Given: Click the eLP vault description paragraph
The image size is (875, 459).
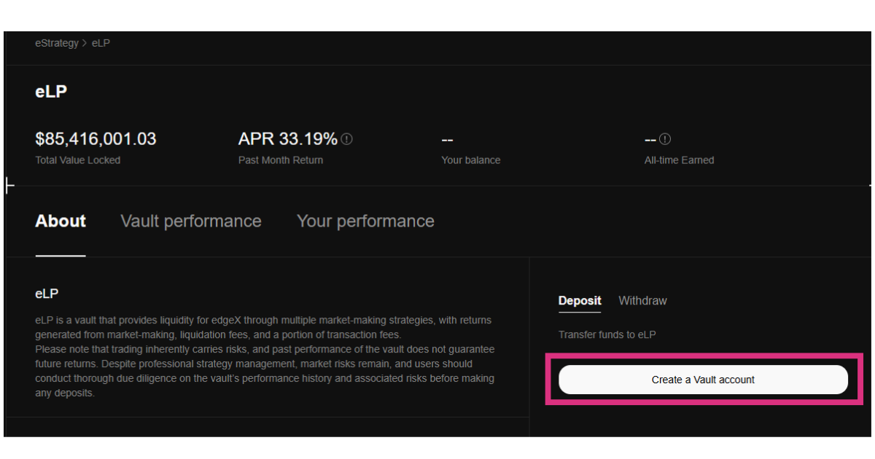Looking at the screenshot, I should coord(265,356).
